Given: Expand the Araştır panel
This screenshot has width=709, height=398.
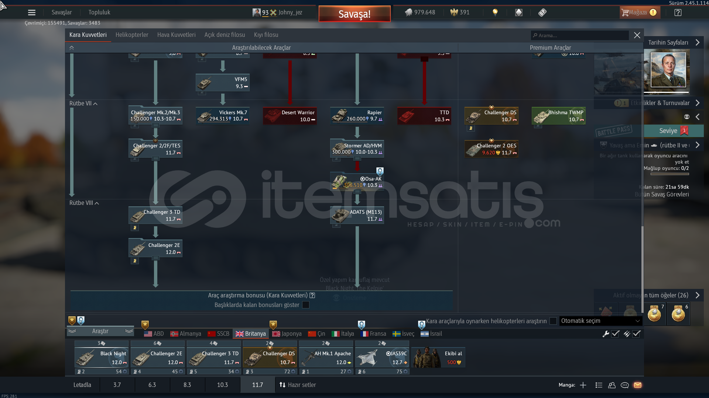Looking at the screenshot, I should click(100, 331).
